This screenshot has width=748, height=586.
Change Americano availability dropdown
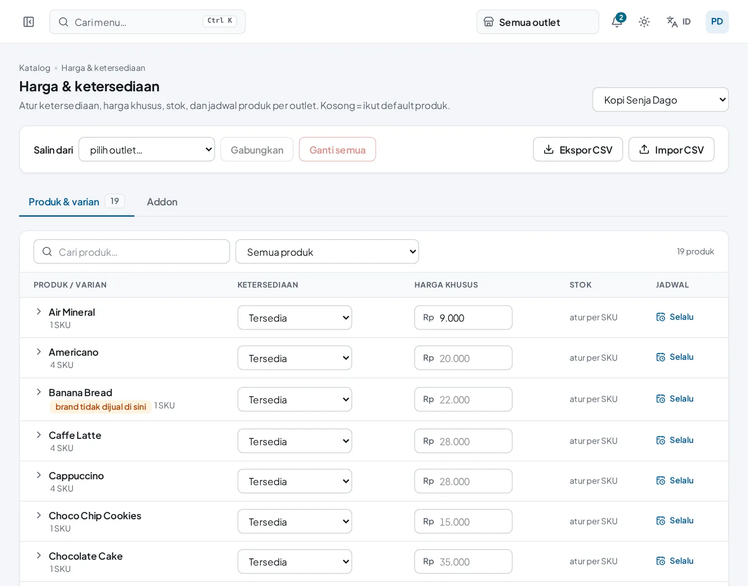pyautogui.click(x=295, y=358)
